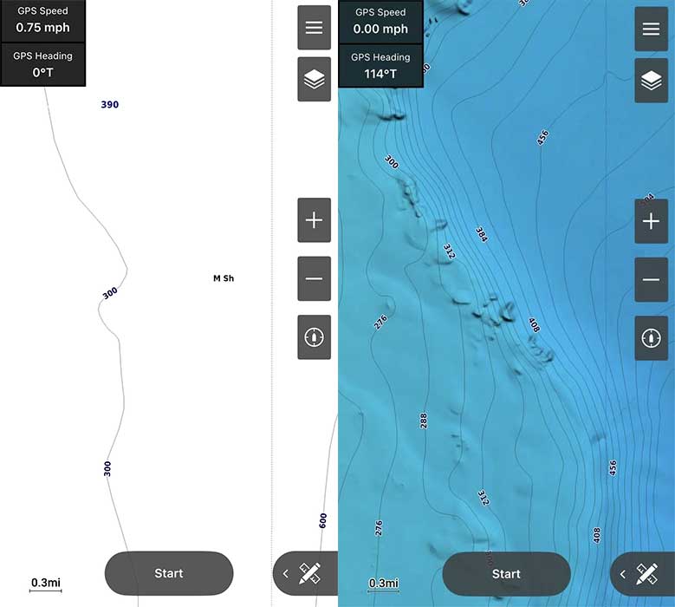Tap the M Sh seabed label

click(x=224, y=278)
